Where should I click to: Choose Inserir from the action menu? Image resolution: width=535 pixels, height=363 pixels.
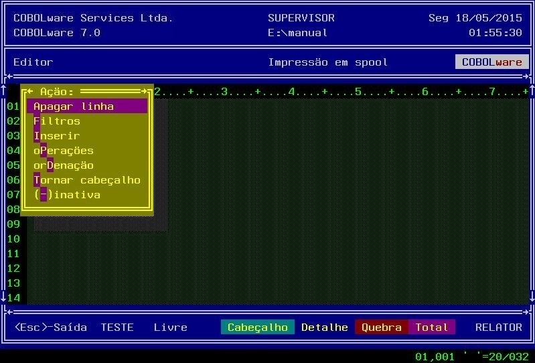point(57,136)
